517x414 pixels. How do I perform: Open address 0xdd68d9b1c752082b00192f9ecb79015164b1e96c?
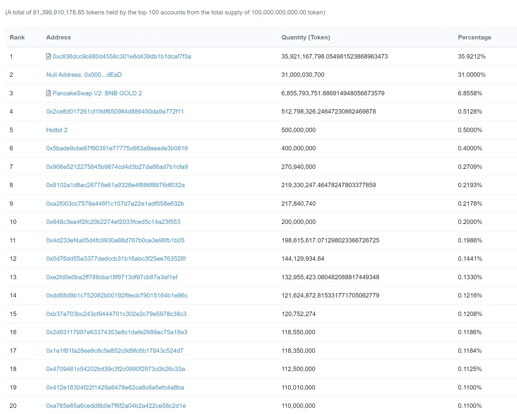(117, 295)
